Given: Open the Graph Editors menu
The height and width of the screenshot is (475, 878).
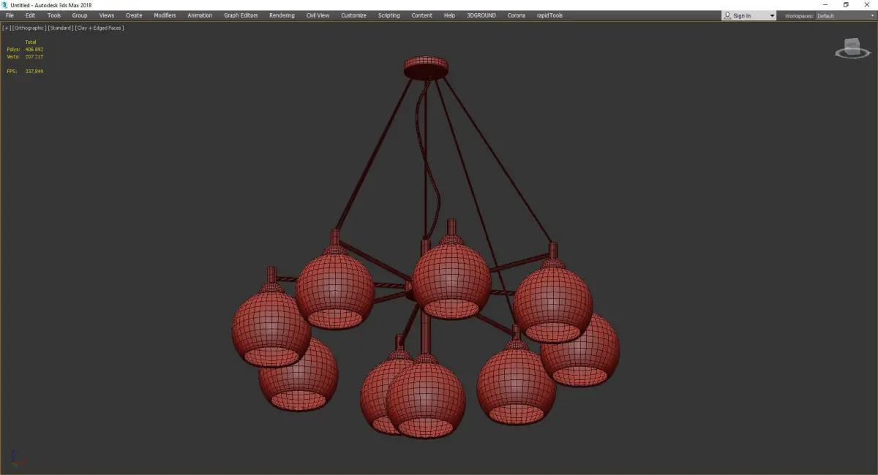Looking at the screenshot, I should click(241, 15).
